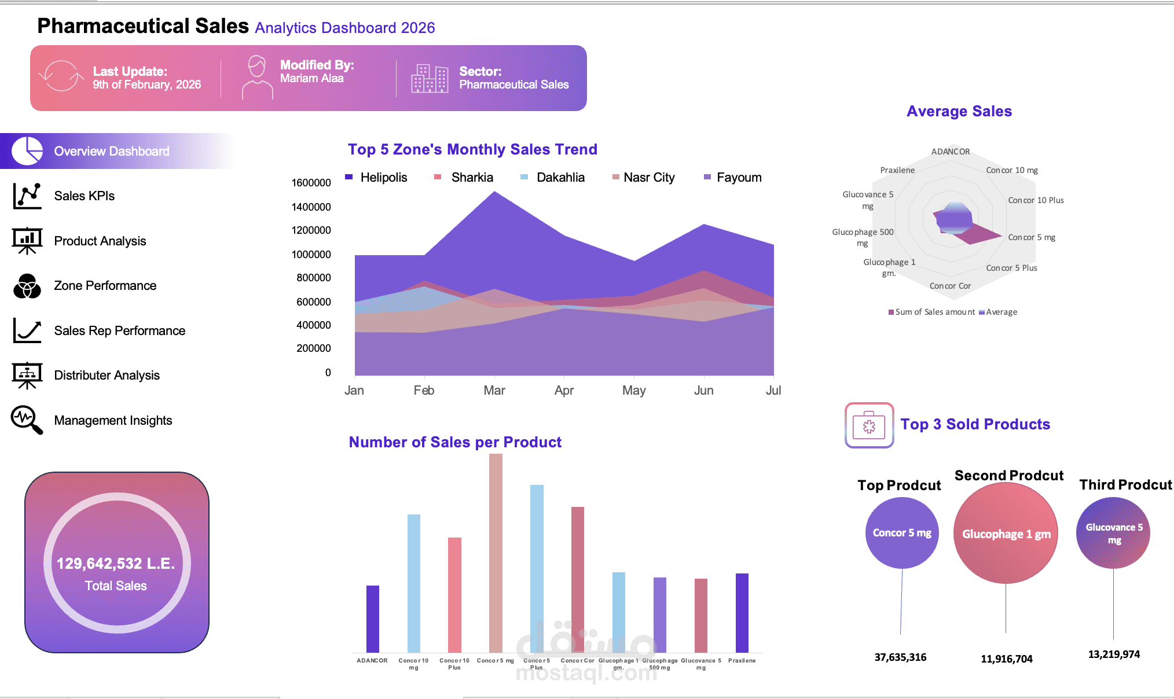Go to the Management Insights page

tap(113, 421)
